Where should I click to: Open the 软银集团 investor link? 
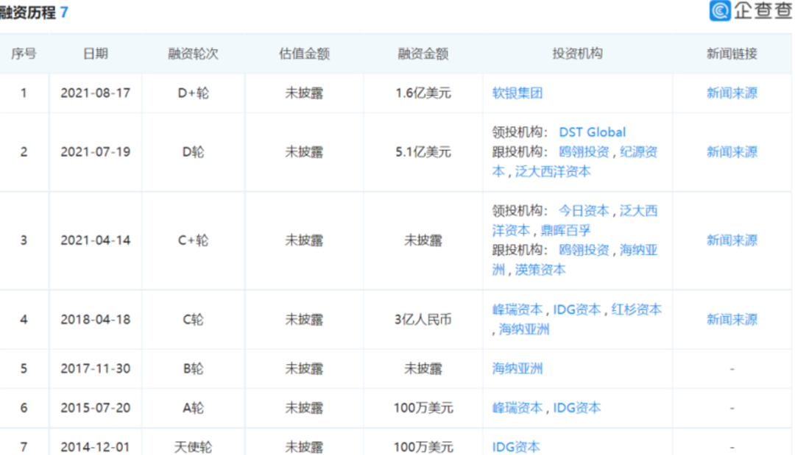517,93
